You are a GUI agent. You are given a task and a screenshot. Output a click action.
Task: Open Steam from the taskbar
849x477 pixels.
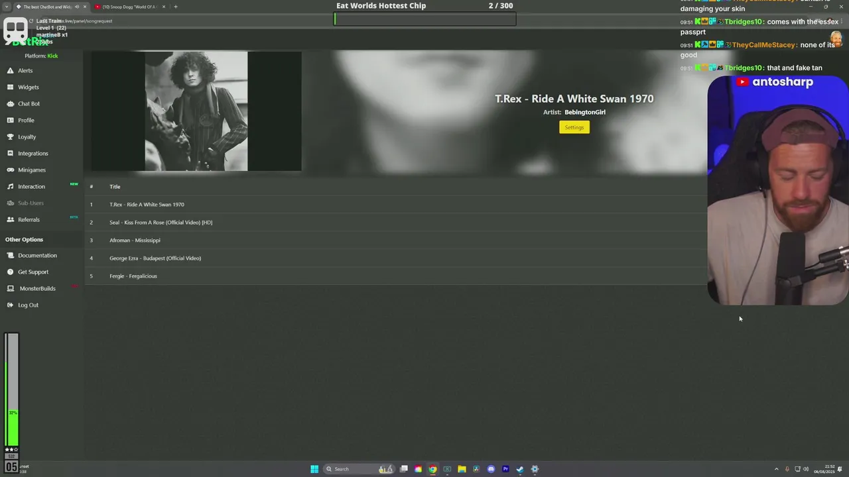(520, 469)
